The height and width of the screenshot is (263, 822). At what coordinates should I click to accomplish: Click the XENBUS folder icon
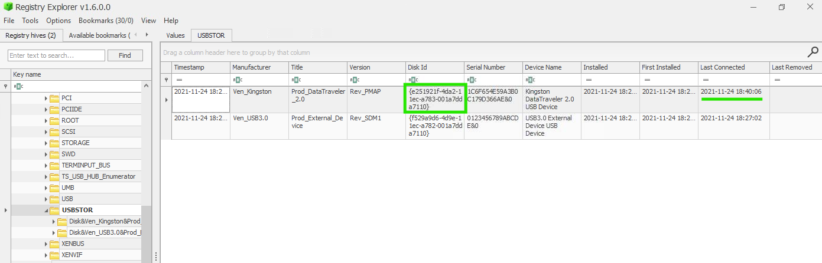pos(54,244)
